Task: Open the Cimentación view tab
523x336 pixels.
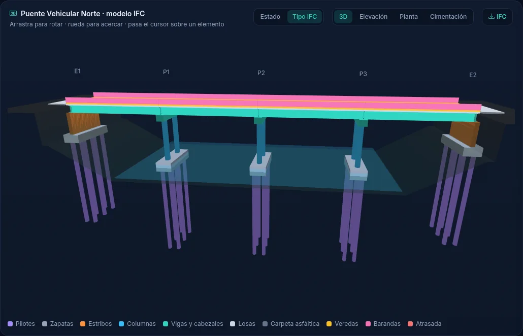Action: click(x=448, y=17)
